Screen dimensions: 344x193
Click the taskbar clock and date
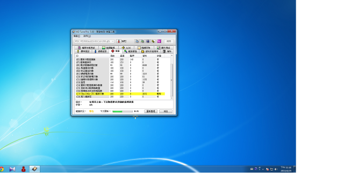click(x=286, y=169)
